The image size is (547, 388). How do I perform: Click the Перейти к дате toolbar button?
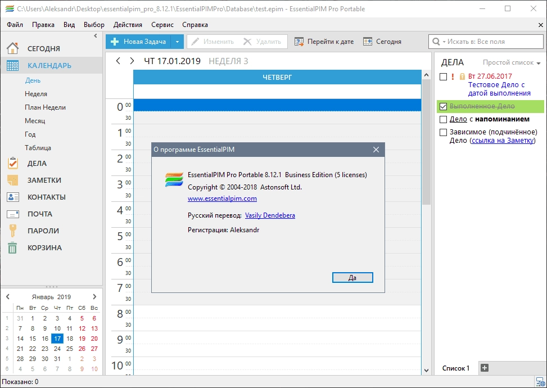[324, 42]
